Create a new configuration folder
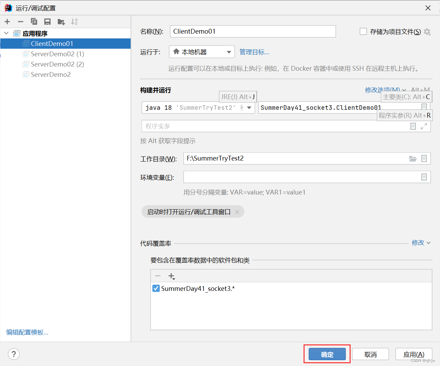The height and width of the screenshot is (366, 440). pyautogui.click(x=61, y=22)
